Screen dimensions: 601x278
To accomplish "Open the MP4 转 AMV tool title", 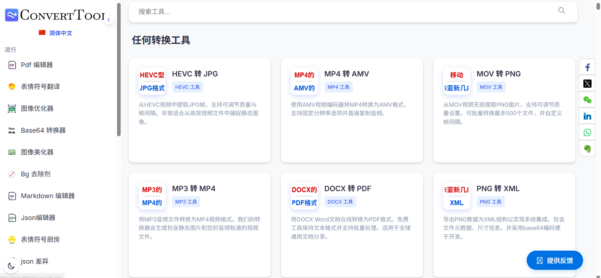I will [347, 74].
